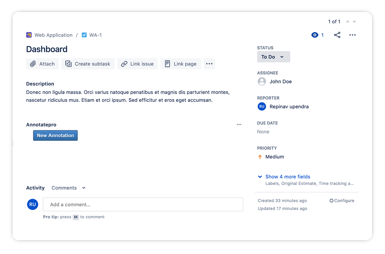Click Create subtask button
385x254 pixels.
point(88,64)
